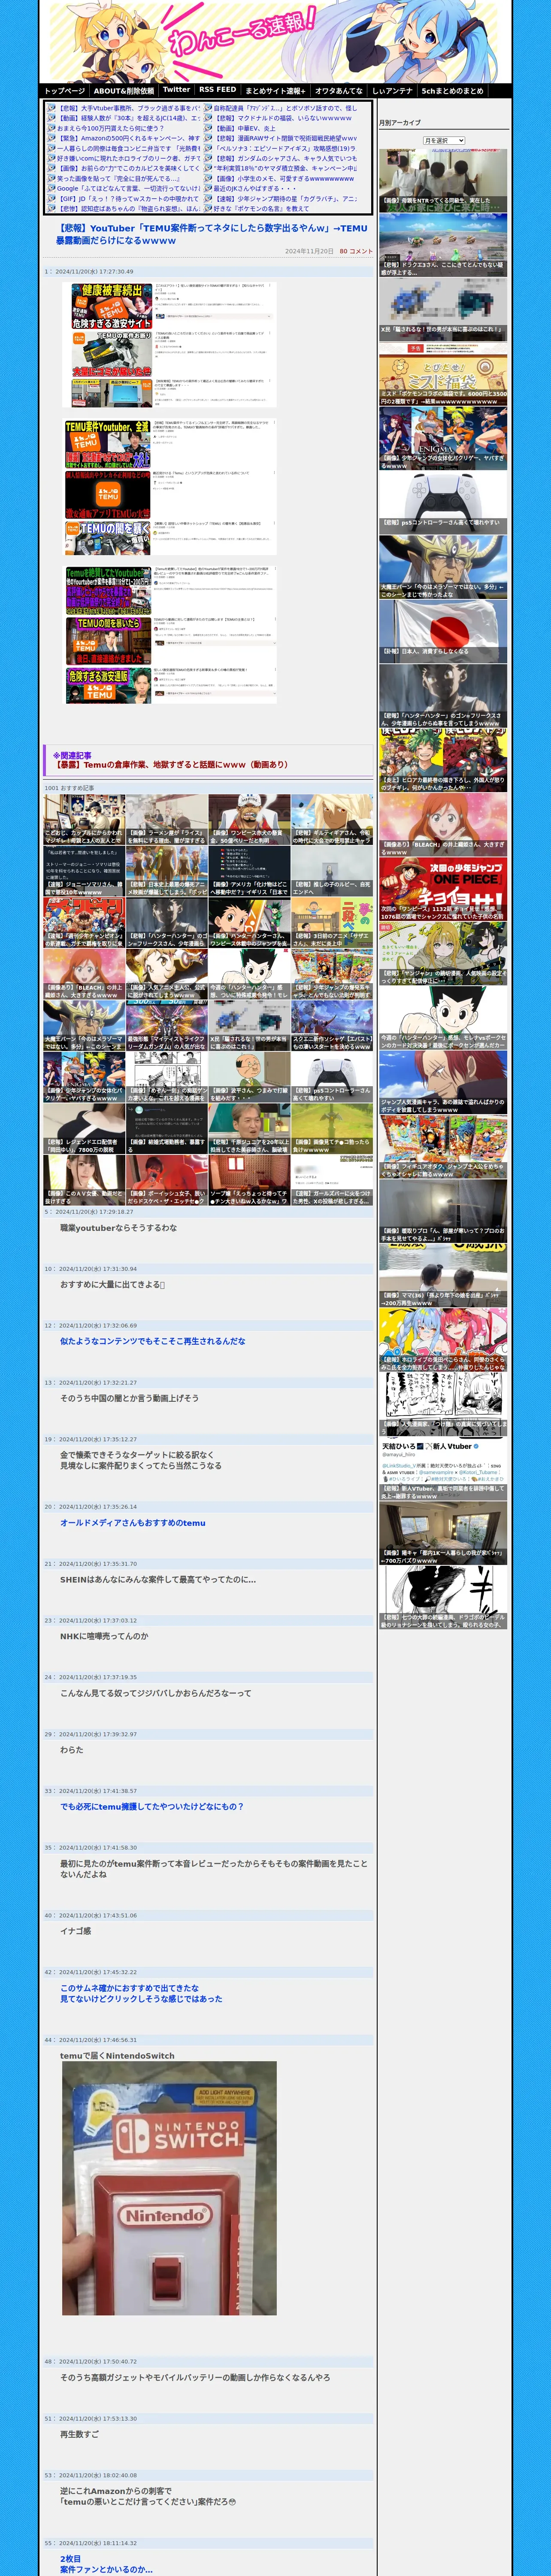
Task: Open sidebar 大魔王バーン thumbnail
Action: [x=442, y=567]
